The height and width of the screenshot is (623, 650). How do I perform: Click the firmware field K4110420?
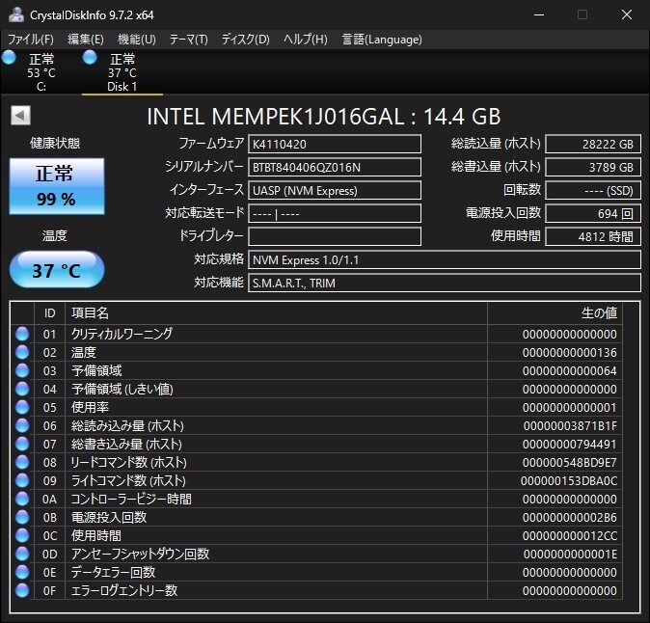pos(335,144)
